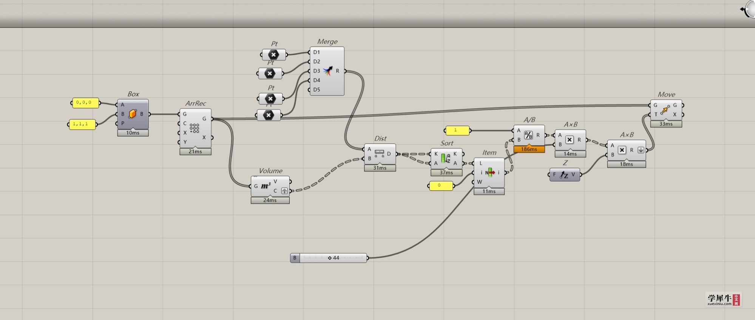This screenshot has width=755, height=320.
Task: Click the Y count input on ArrRec
Action: click(185, 142)
